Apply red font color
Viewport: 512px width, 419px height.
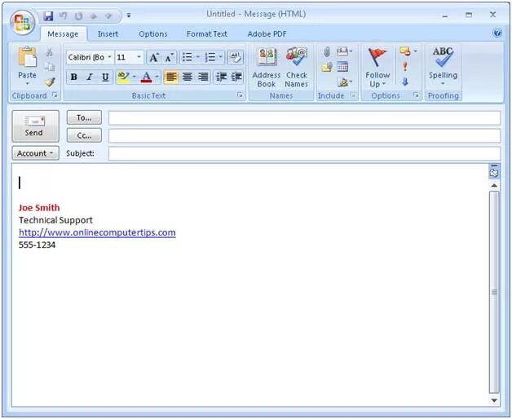click(147, 77)
